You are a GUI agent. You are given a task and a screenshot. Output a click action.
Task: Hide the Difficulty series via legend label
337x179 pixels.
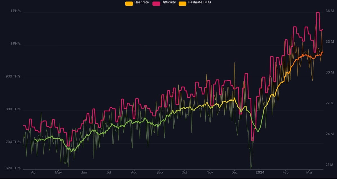[x=168, y=3]
